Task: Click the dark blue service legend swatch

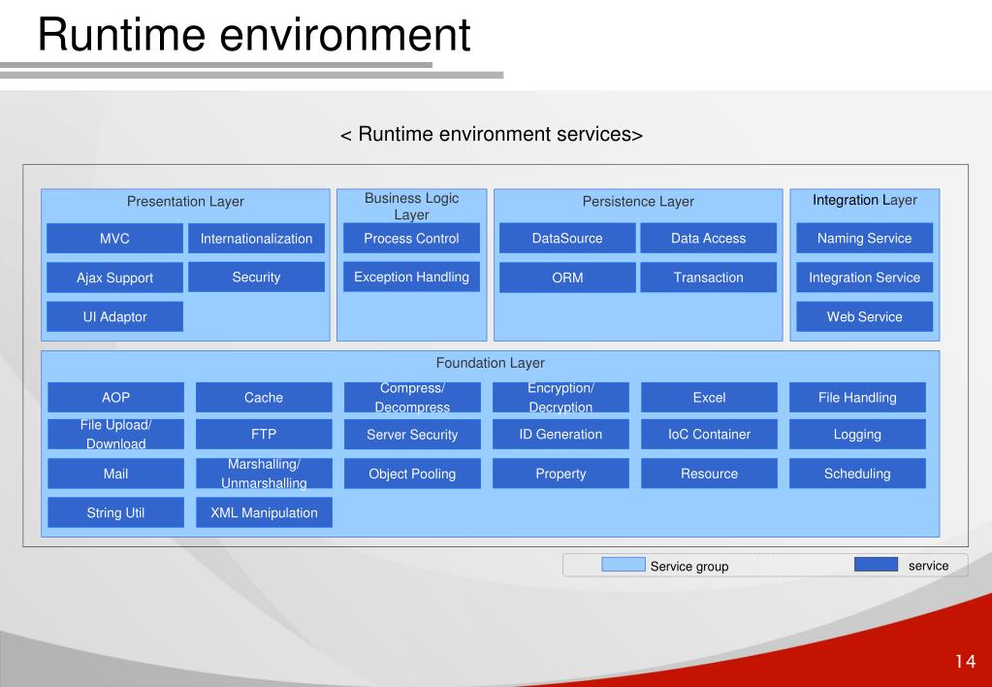Action: click(x=876, y=564)
